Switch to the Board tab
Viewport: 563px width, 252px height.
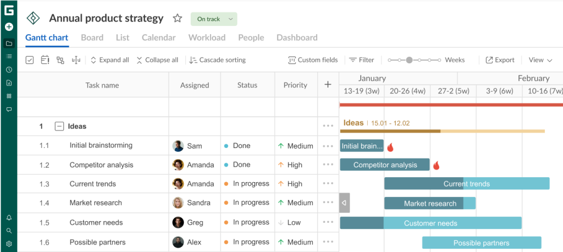pyautogui.click(x=92, y=37)
